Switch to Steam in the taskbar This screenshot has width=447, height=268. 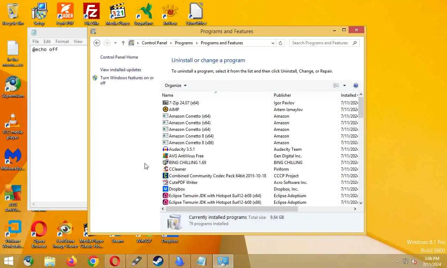pyautogui.click(x=158, y=261)
